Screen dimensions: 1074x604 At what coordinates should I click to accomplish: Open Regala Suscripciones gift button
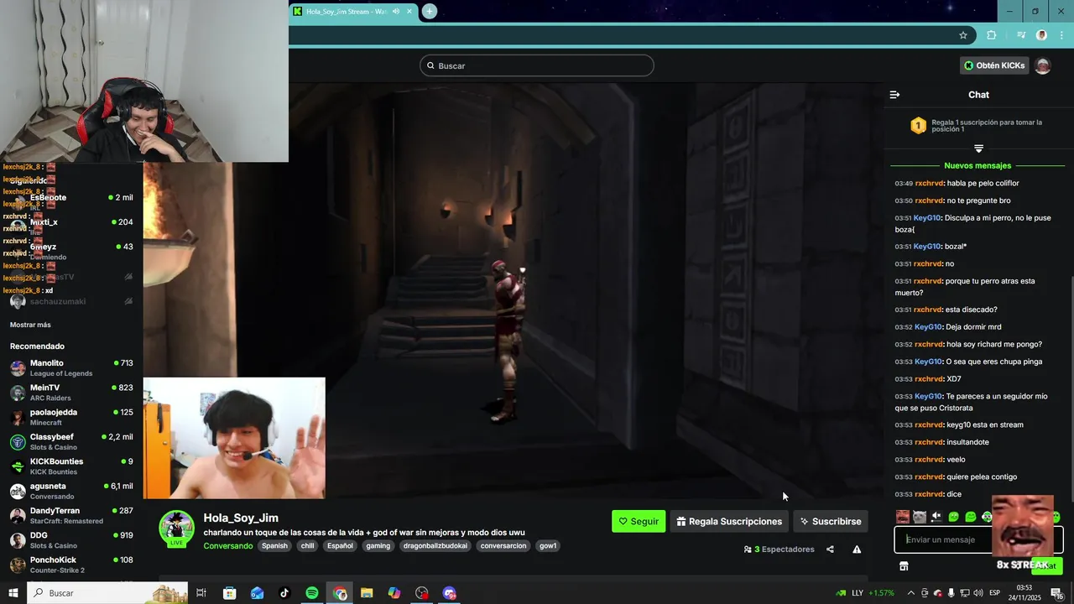coord(729,521)
